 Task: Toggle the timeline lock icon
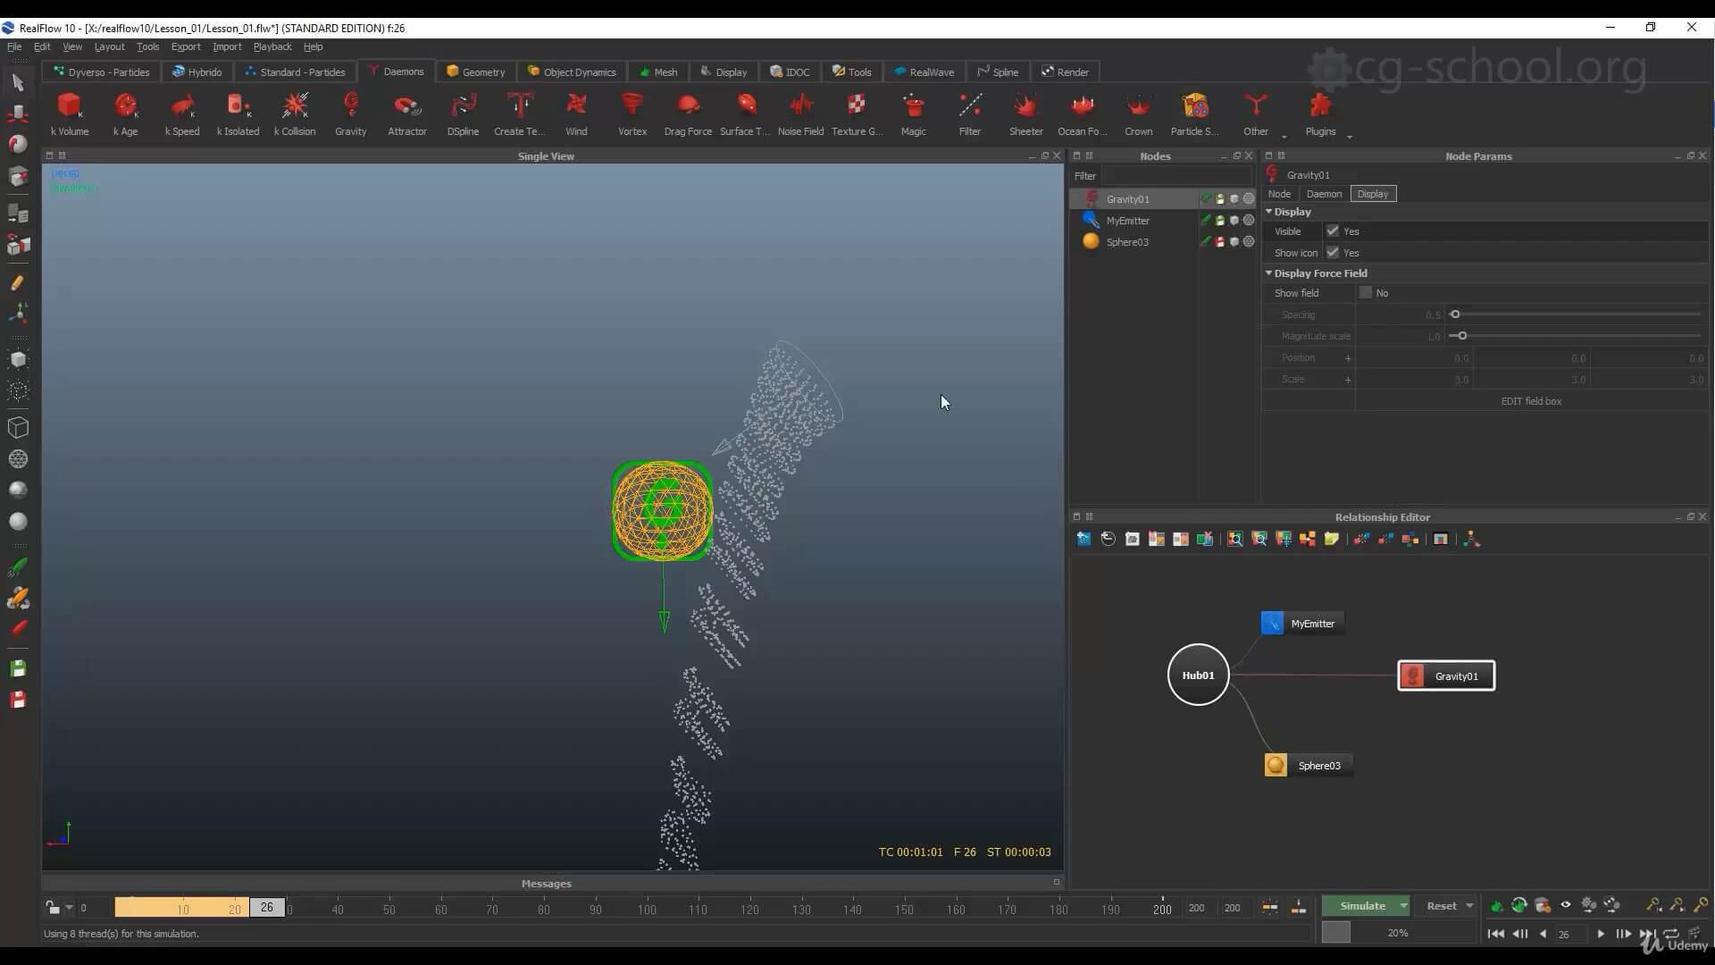(53, 908)
